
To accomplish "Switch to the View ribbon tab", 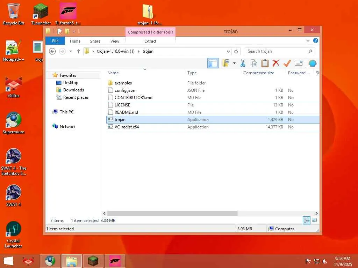I will (x=115, y=41).
